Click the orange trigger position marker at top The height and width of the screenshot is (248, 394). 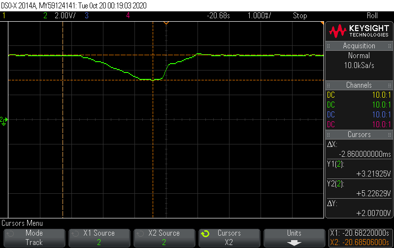click(166, 23)
